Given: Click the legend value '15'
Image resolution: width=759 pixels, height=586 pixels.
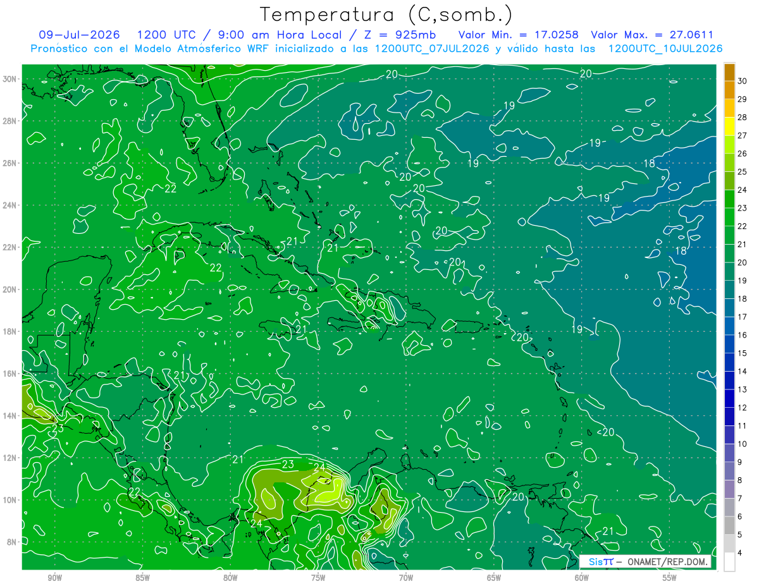Looking at the screenshot, I should coord(742,353).
